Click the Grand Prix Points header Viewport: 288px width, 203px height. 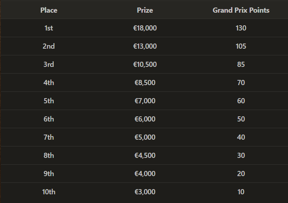[x=241, y=10]
